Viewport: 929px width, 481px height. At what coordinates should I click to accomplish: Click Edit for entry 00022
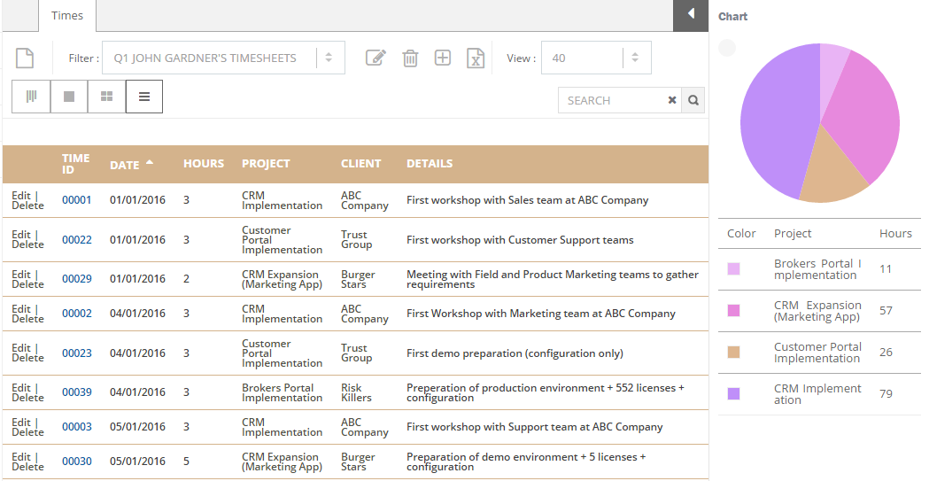20,235
